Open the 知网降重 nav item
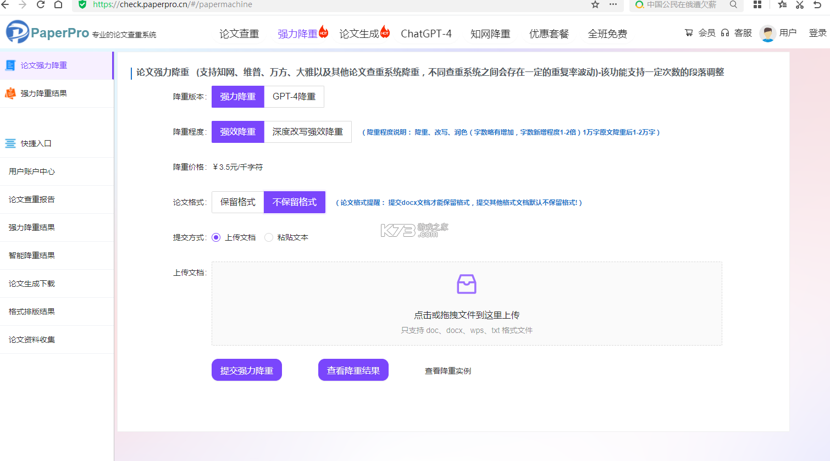Viewport: 830px width, 461px height. 490,34
